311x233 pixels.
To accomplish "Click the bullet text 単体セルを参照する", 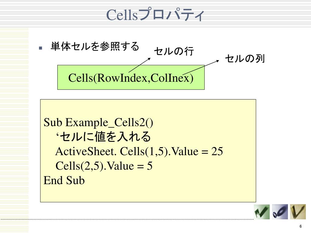I will (95, 46).
